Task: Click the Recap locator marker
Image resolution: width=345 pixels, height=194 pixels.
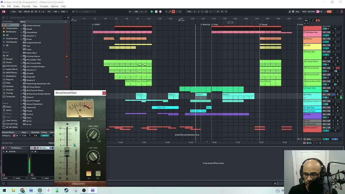Action: point(264,25)
